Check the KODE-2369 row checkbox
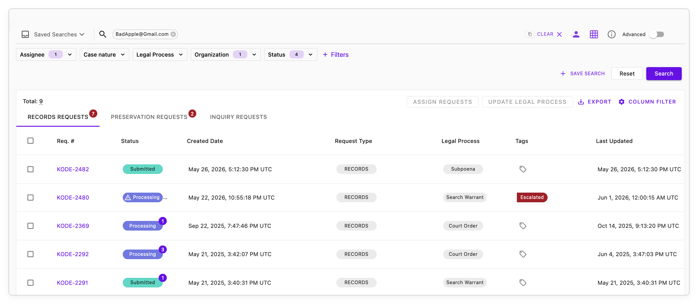This screenshot has height=304, width=698. click(30, 226)
